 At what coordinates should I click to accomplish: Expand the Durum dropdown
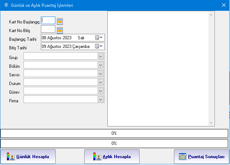tap(101, 82)
